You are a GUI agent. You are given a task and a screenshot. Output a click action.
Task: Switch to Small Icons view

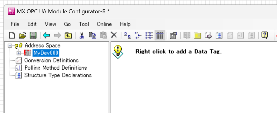tap(138, 35)
